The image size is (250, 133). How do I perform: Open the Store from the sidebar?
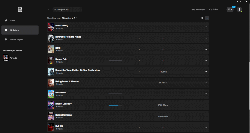coord(12,21)
